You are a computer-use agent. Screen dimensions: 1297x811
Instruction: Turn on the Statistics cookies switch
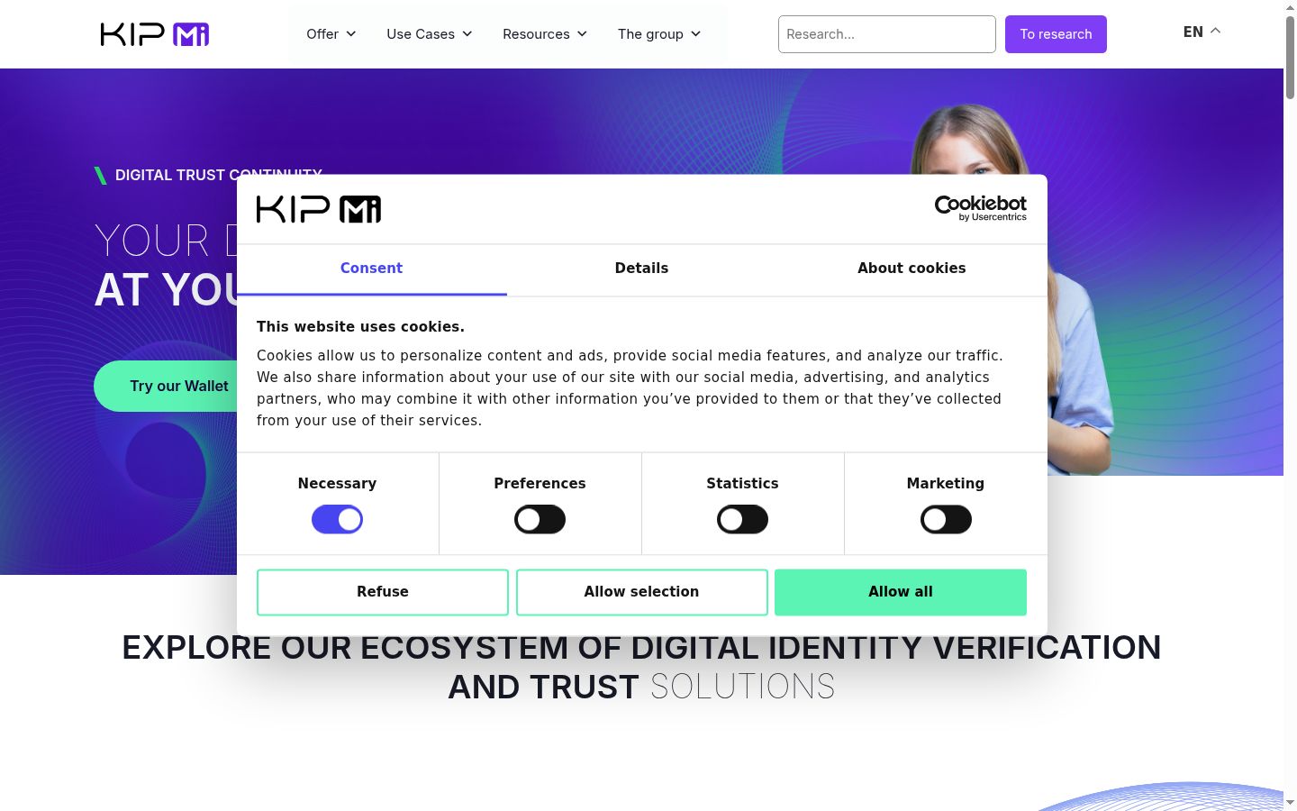click(x=742, y=519)
